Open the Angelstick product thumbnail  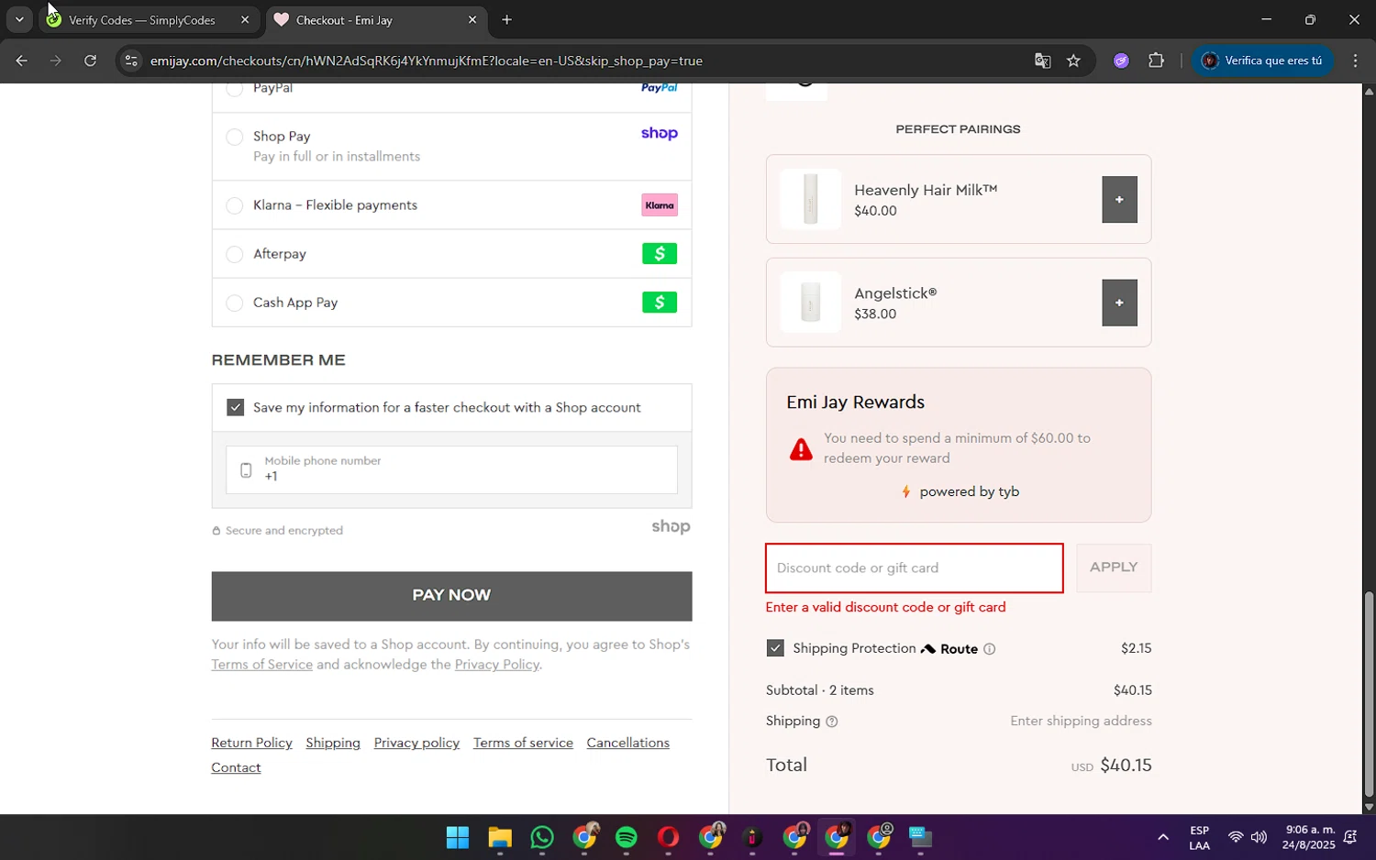pos(810,302)
